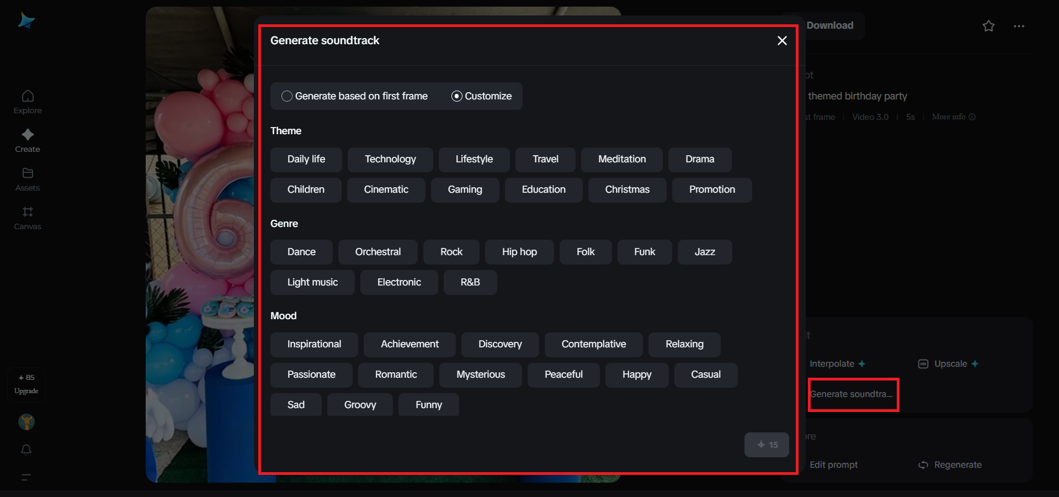Open your profile avatar in the sidebar
This screenshot has height=497, width=1059.
point(26,422)
